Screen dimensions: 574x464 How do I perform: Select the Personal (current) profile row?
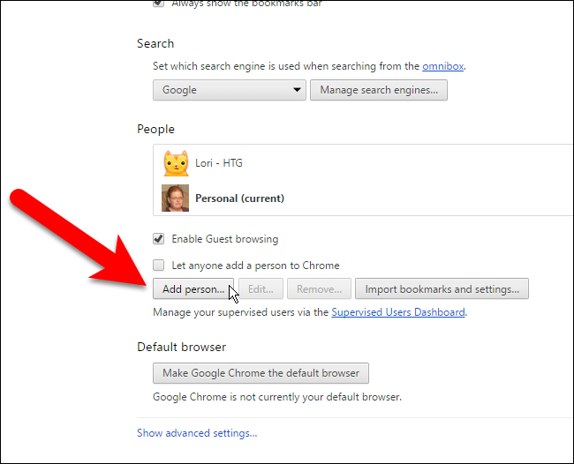(x=363, y=198)
